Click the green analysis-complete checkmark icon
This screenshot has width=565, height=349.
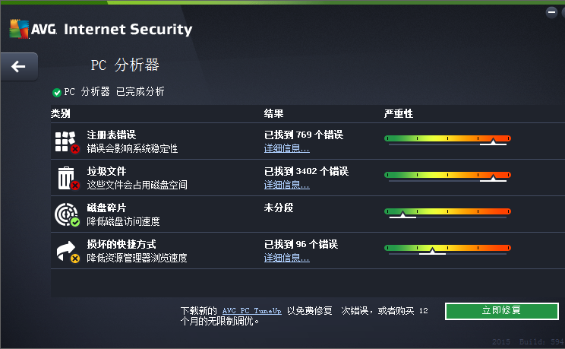click(56, 93)
